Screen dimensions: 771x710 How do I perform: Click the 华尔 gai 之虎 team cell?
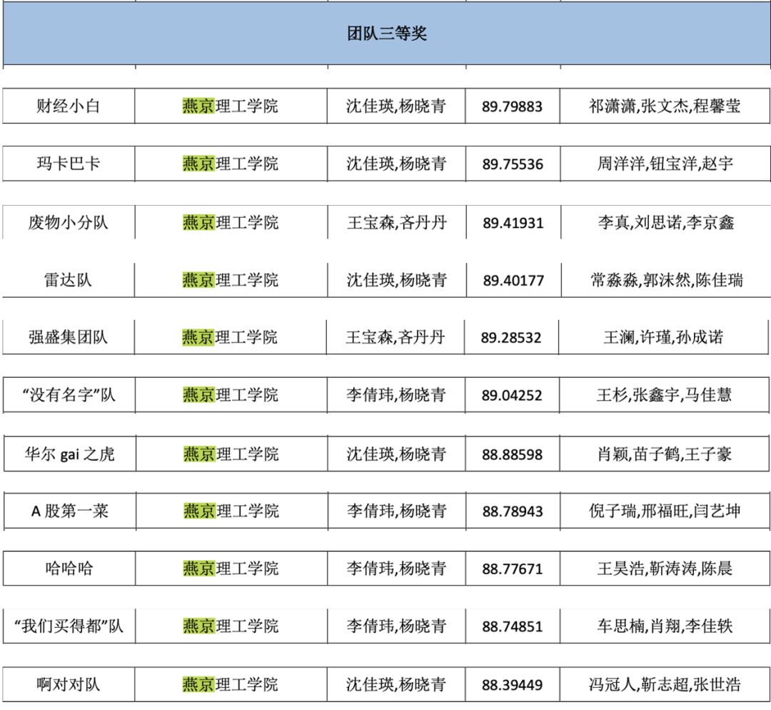(69, 454)
